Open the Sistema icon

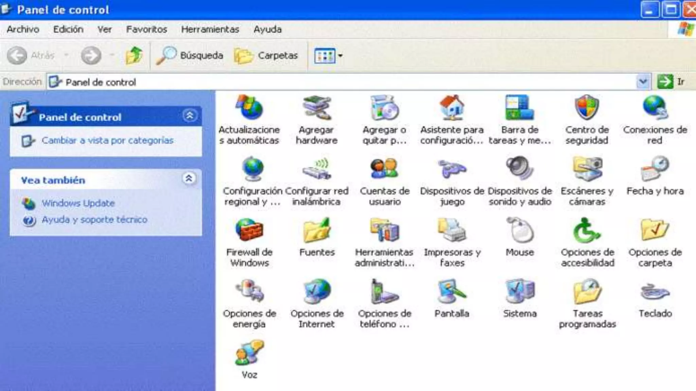tap(520, 291)
